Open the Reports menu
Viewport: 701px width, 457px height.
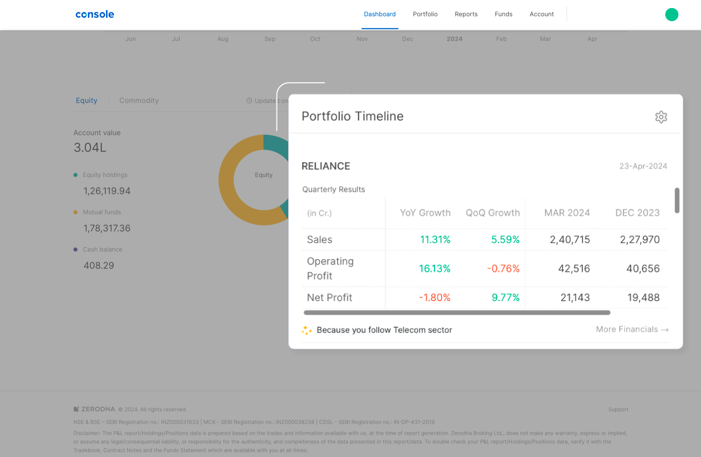pos(466,14)
